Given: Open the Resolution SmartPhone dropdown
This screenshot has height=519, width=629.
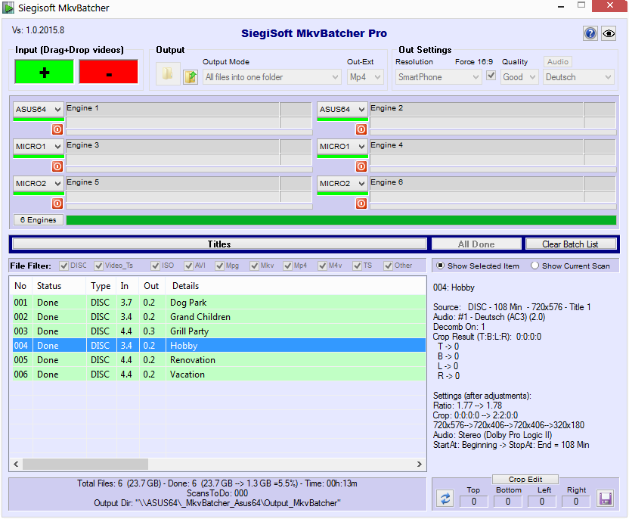Looking at the screenshot, I should tap(438, 77).
